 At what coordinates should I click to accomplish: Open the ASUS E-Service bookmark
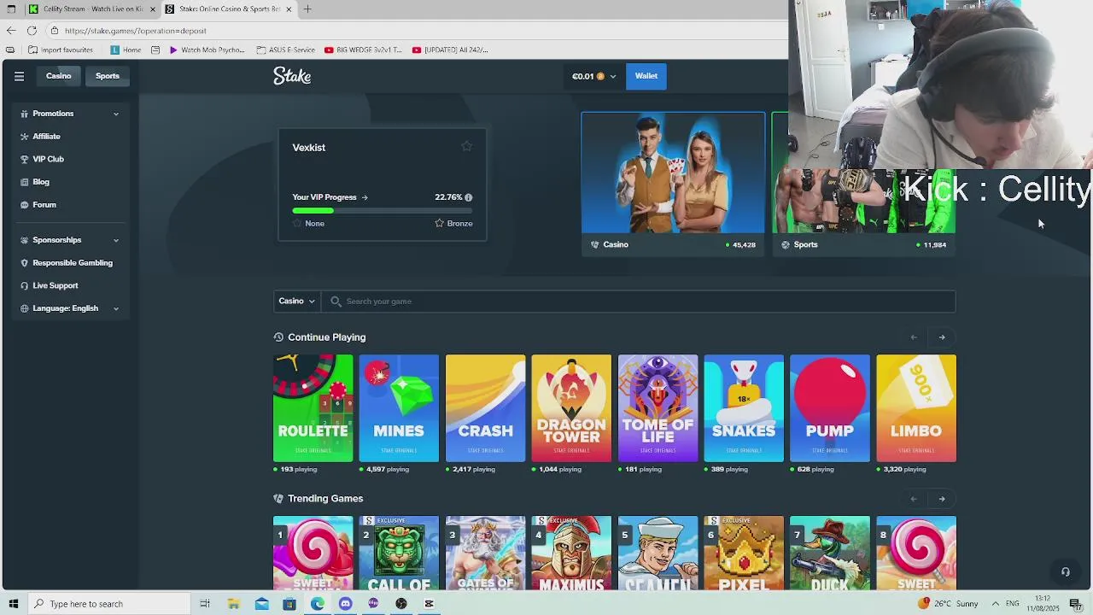(284, 50)
